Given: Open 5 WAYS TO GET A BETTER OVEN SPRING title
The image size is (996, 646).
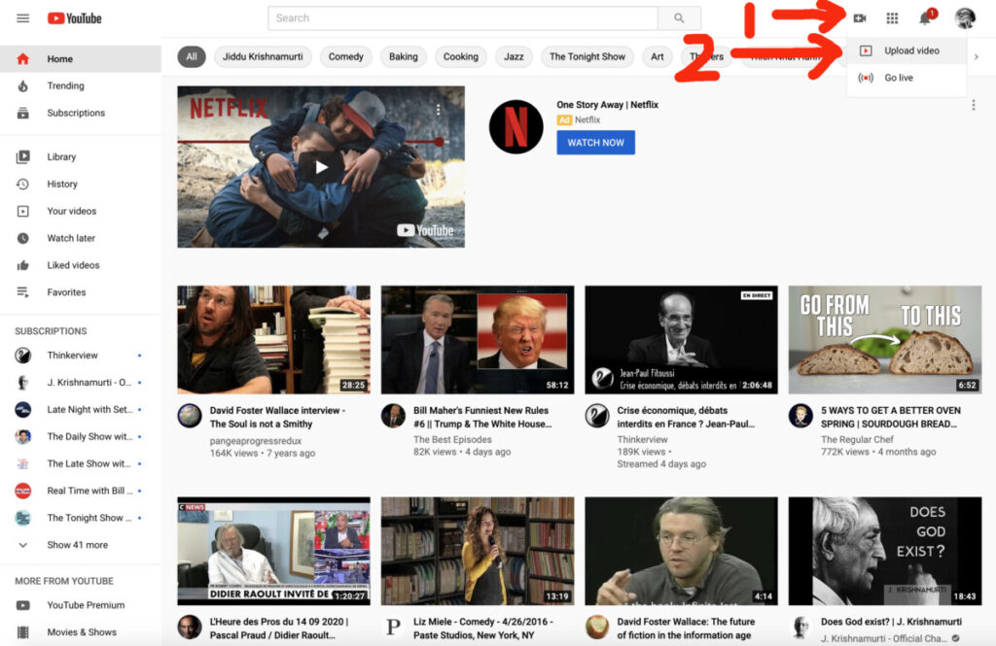Looking at the screenshot, I should click(891, 418).
